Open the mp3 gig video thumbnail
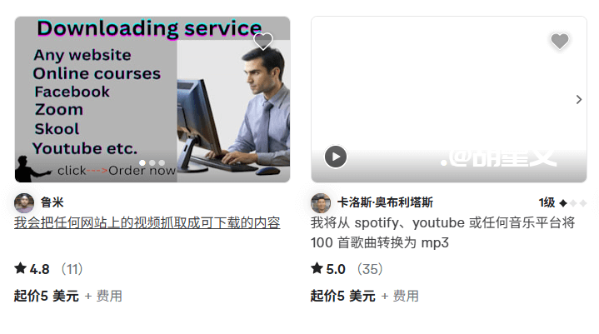Screen dimensions: 599x334 pos(449,99)
